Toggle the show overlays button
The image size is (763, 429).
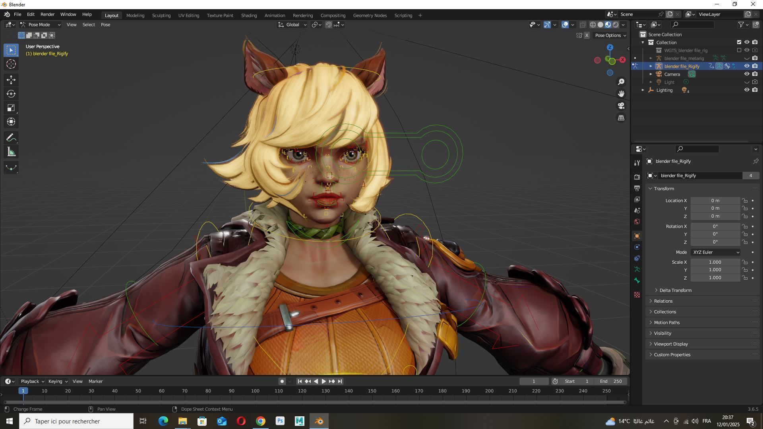pyautogui.click(x=565, y=25)
